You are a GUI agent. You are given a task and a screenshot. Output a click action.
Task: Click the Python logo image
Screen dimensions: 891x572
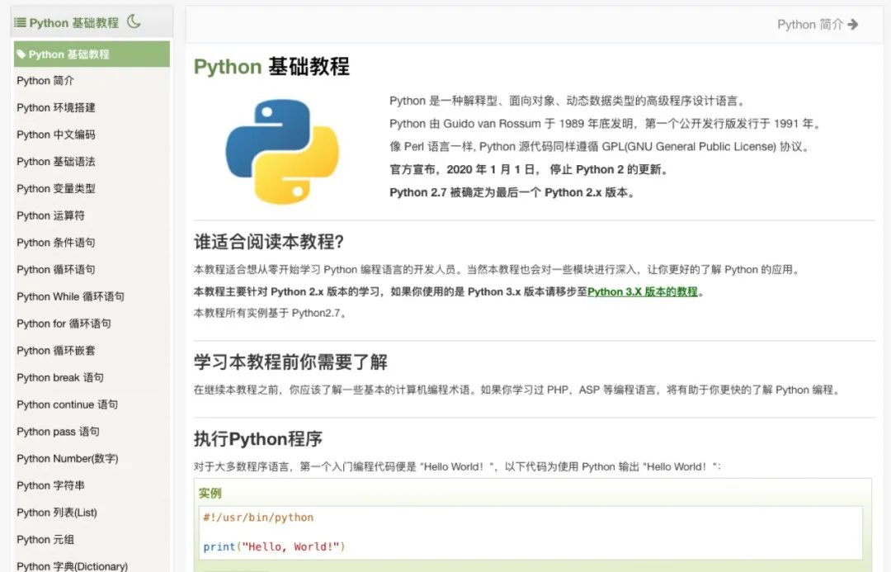(282, 151)
